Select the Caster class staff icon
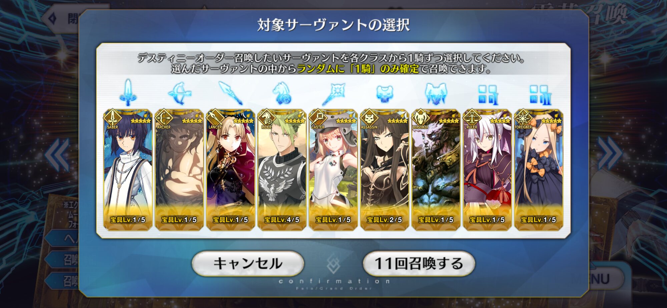 333,94
